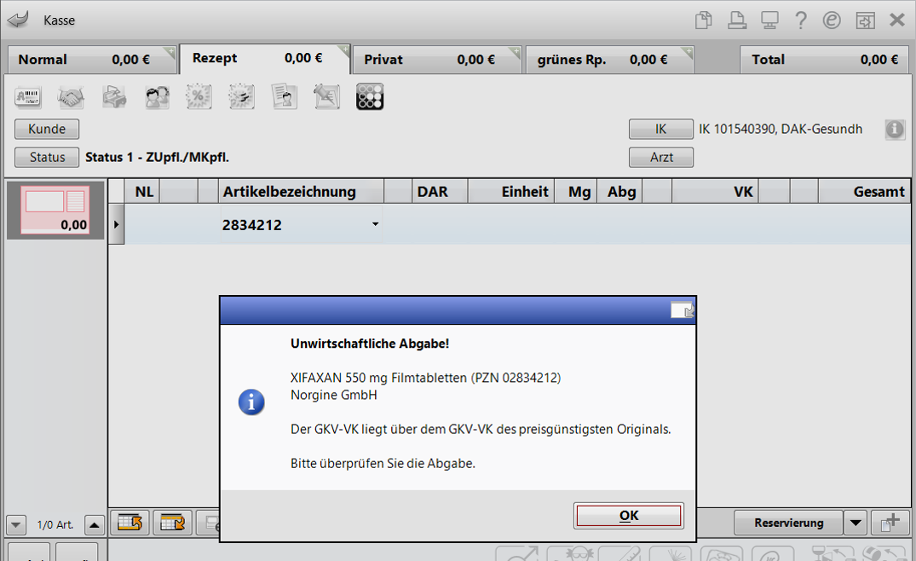Click the Unwirtschaftliche Abgabe! heading
This screenshot has height=561, width=916.
coord(370,344)
